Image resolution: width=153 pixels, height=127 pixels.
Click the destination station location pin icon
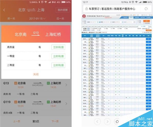111,22
